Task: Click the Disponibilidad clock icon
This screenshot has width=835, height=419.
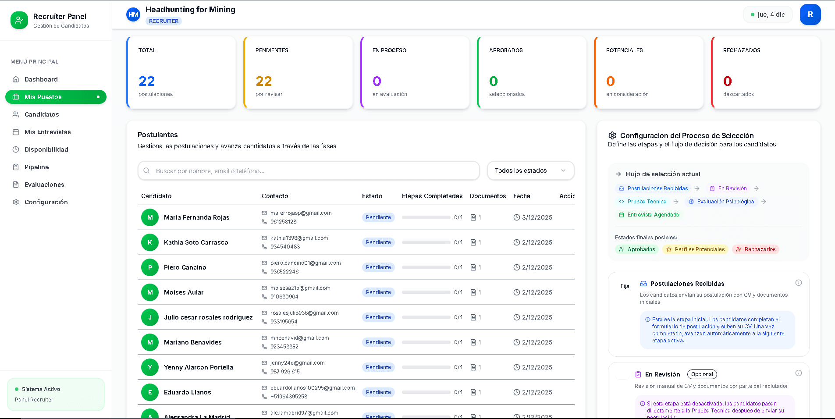Action: coord(16,149)
